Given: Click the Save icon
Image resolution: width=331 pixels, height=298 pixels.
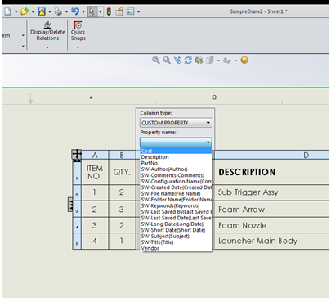Looking at the screenshot, I should pyautogui.click(x=42, y=11).
